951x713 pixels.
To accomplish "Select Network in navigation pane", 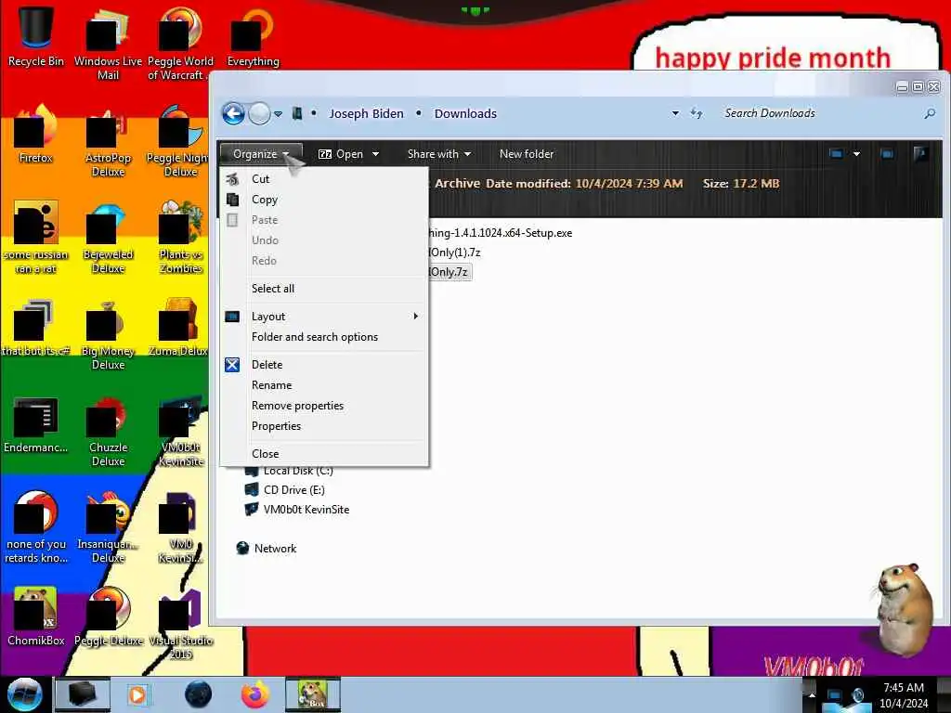I will point(267,548).
